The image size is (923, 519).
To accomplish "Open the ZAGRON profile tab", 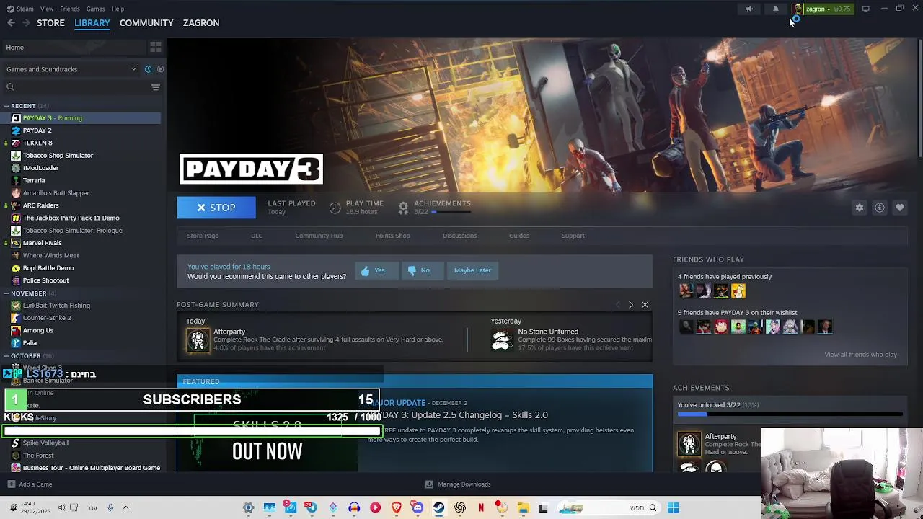I will coord(201,23).
